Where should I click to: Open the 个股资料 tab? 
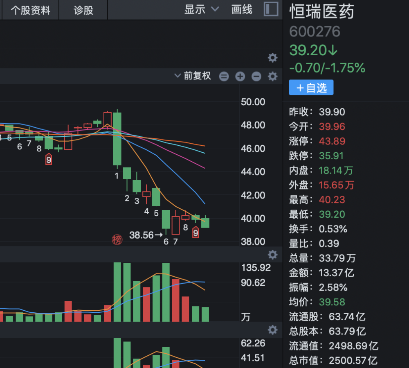tap(30, 10)
